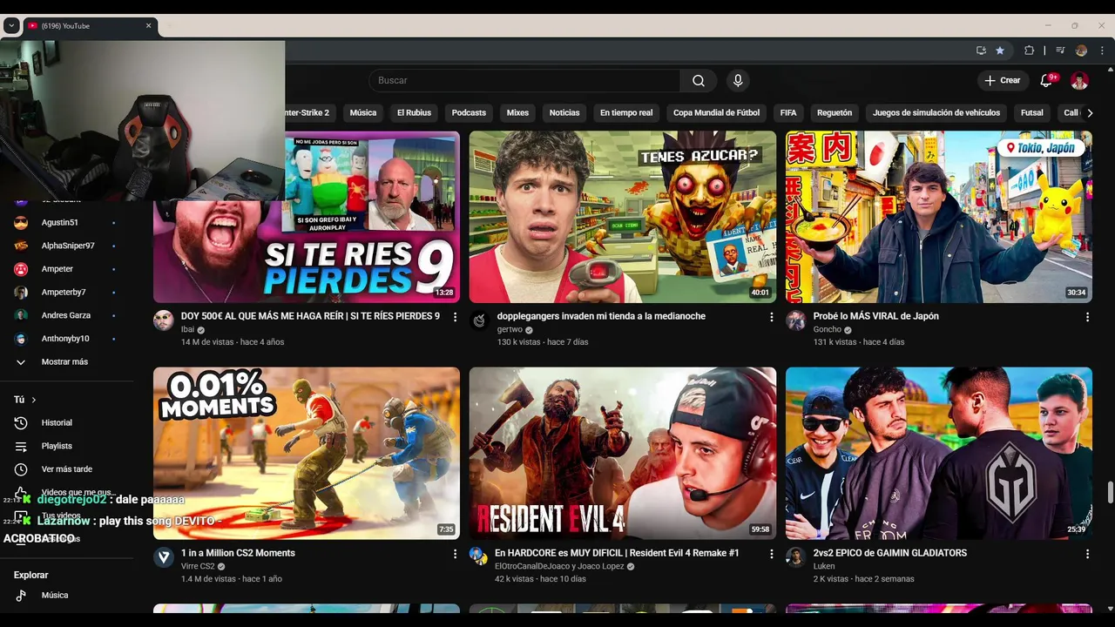Open options for Probé lo MÁS VIRAL video

(1087, 317)
